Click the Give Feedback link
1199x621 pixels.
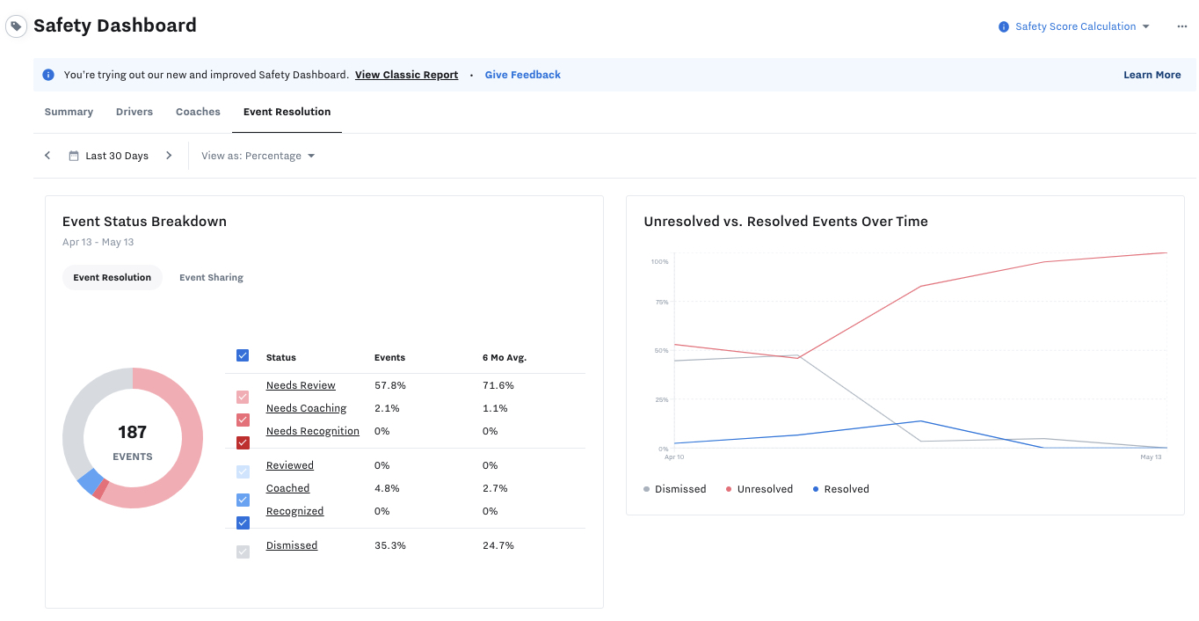pos(522,75)
